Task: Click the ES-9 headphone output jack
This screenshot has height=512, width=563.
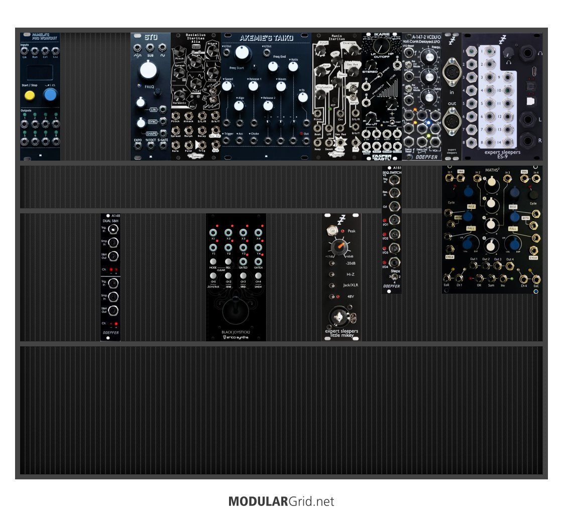Action: (527, 53)
